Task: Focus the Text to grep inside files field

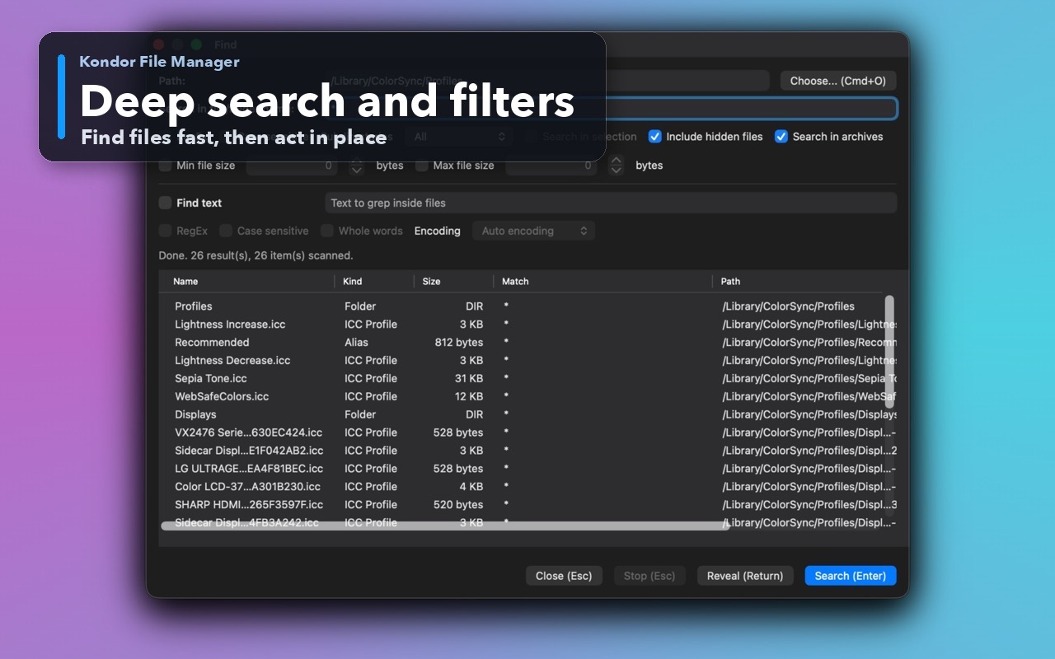Action: click(611, 203)
